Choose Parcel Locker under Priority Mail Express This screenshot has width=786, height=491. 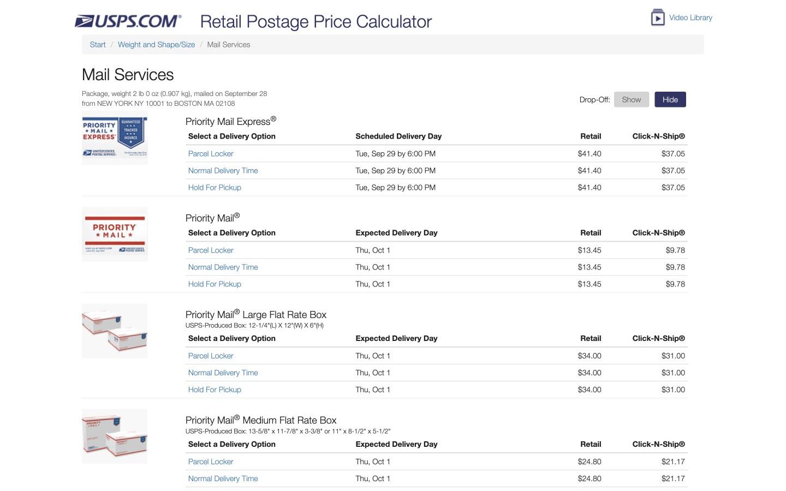click(x=211, y=154)
